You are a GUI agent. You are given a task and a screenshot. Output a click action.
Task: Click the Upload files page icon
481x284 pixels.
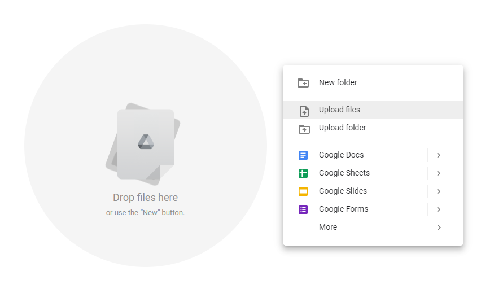(304, 111)
